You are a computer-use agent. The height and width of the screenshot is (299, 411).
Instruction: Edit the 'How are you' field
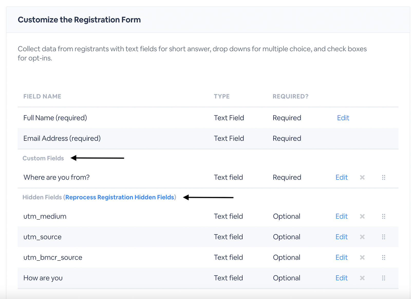click(x=341, y=278)
